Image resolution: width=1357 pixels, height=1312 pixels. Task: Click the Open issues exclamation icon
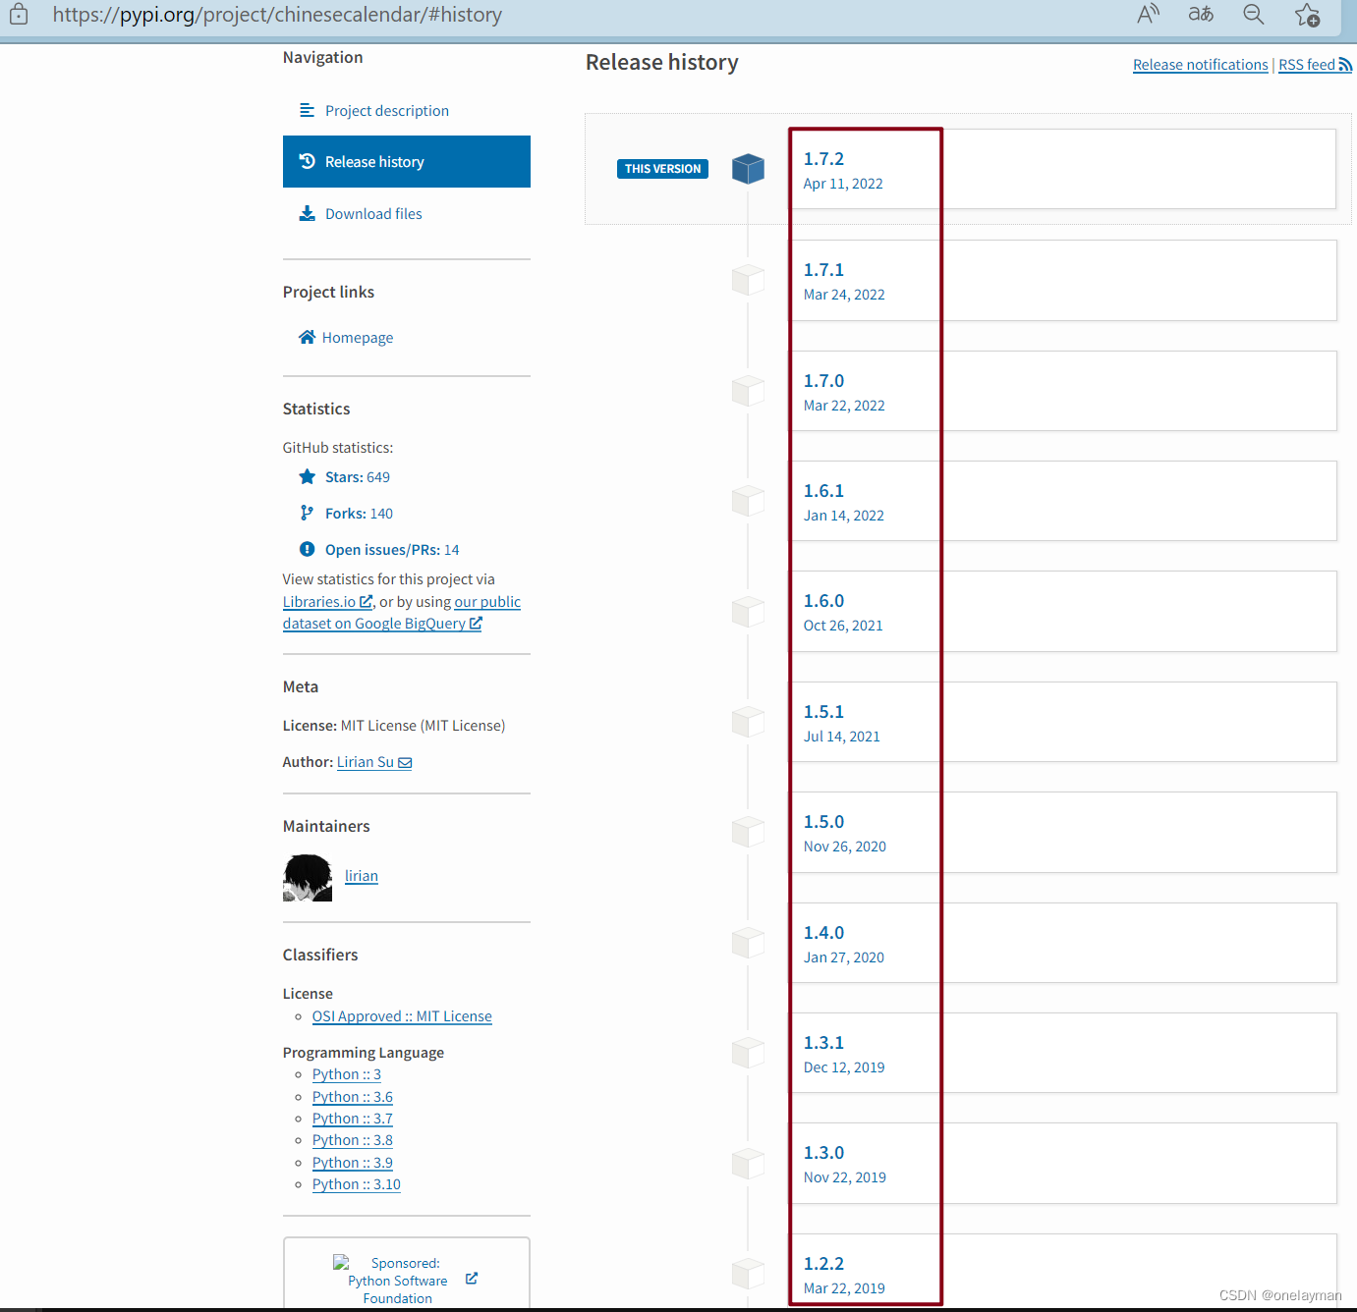[307, 549]
